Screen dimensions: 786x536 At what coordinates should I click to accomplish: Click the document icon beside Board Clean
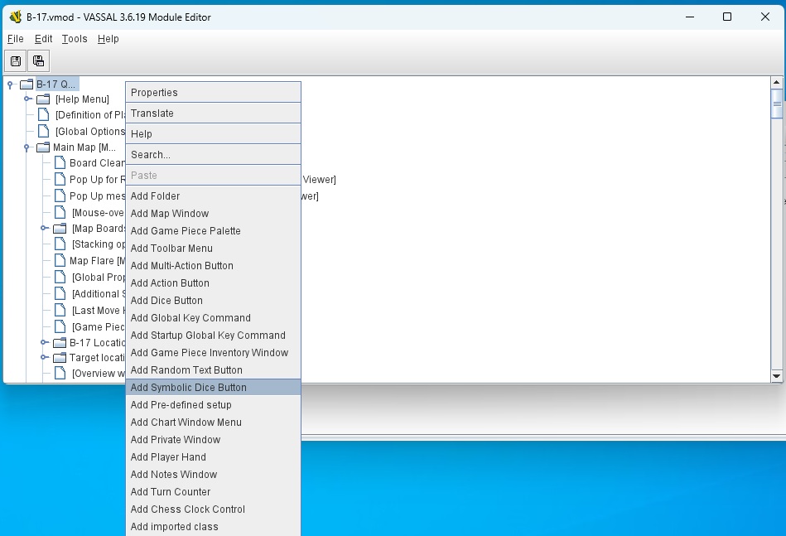click(x=60, y=163)
